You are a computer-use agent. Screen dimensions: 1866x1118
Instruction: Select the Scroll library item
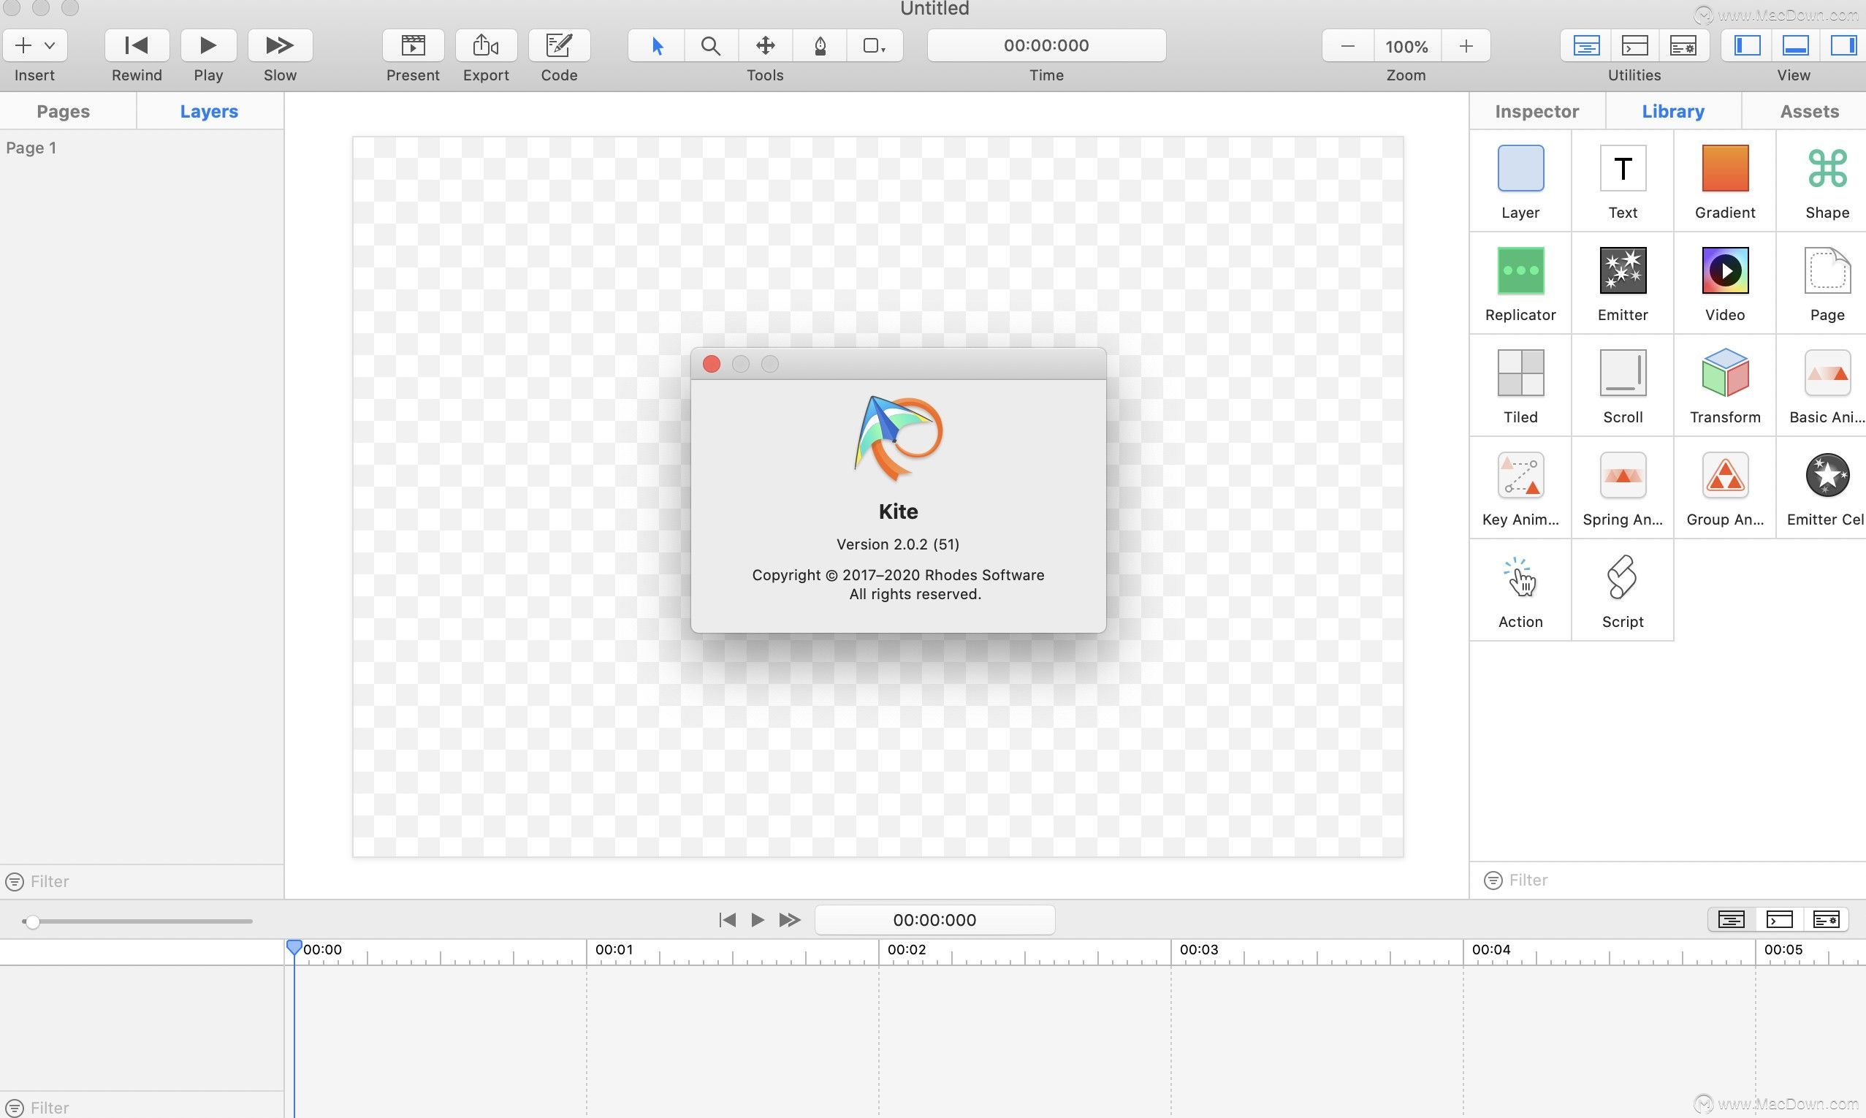1623,386
